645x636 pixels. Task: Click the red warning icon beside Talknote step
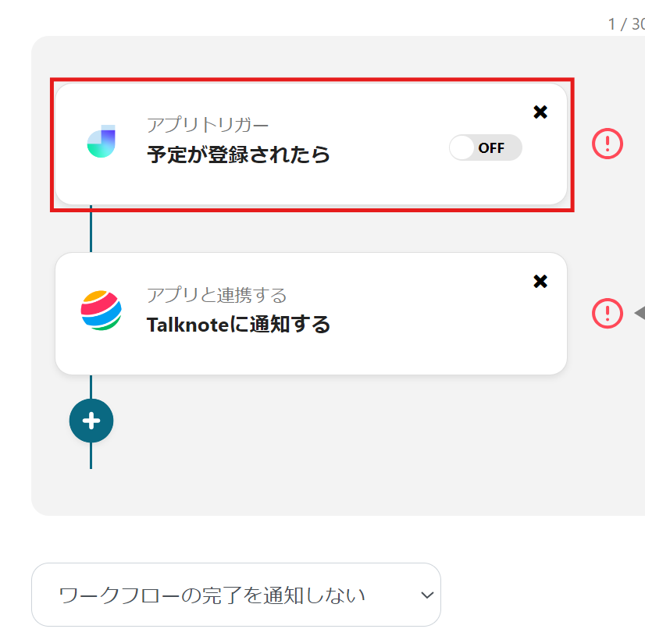point(607,313)
